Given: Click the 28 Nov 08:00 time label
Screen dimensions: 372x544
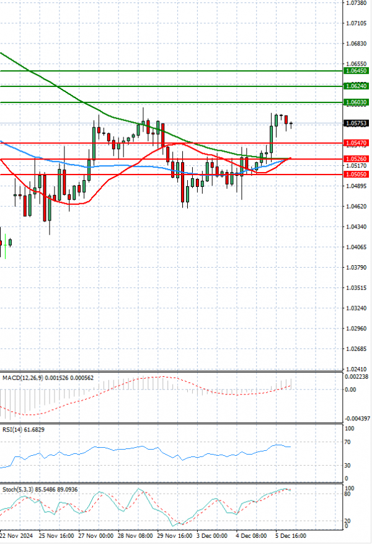Looking at the screenshot, I should click(x=135, y=536).
